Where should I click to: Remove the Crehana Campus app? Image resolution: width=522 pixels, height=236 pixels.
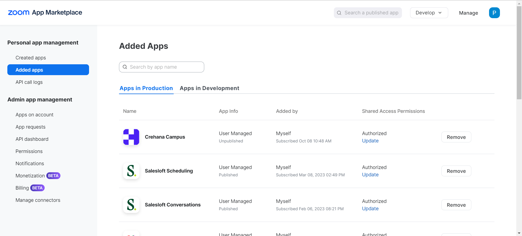456,137
